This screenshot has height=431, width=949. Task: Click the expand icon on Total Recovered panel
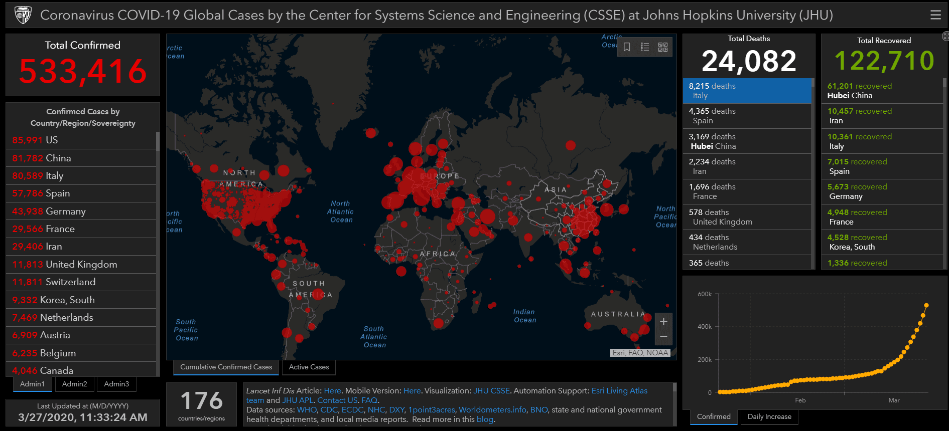tap(945, 36)
